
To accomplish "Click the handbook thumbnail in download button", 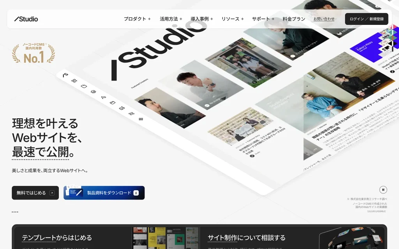I will [74, 191].
